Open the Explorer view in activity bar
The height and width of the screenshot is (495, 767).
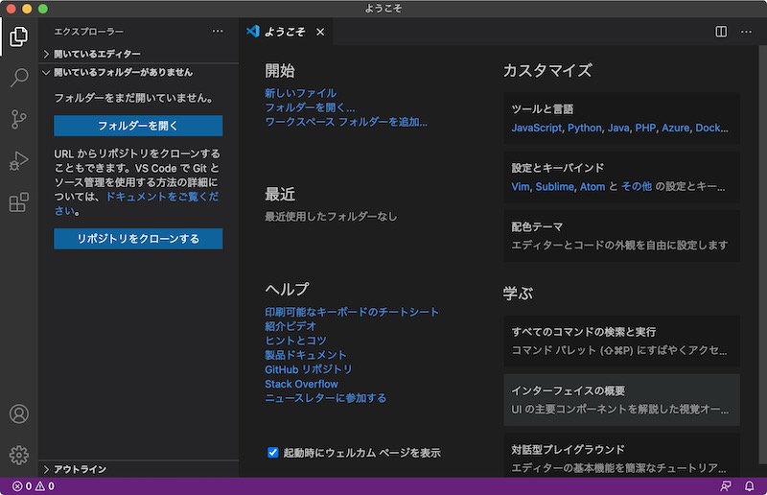point(18,36)
